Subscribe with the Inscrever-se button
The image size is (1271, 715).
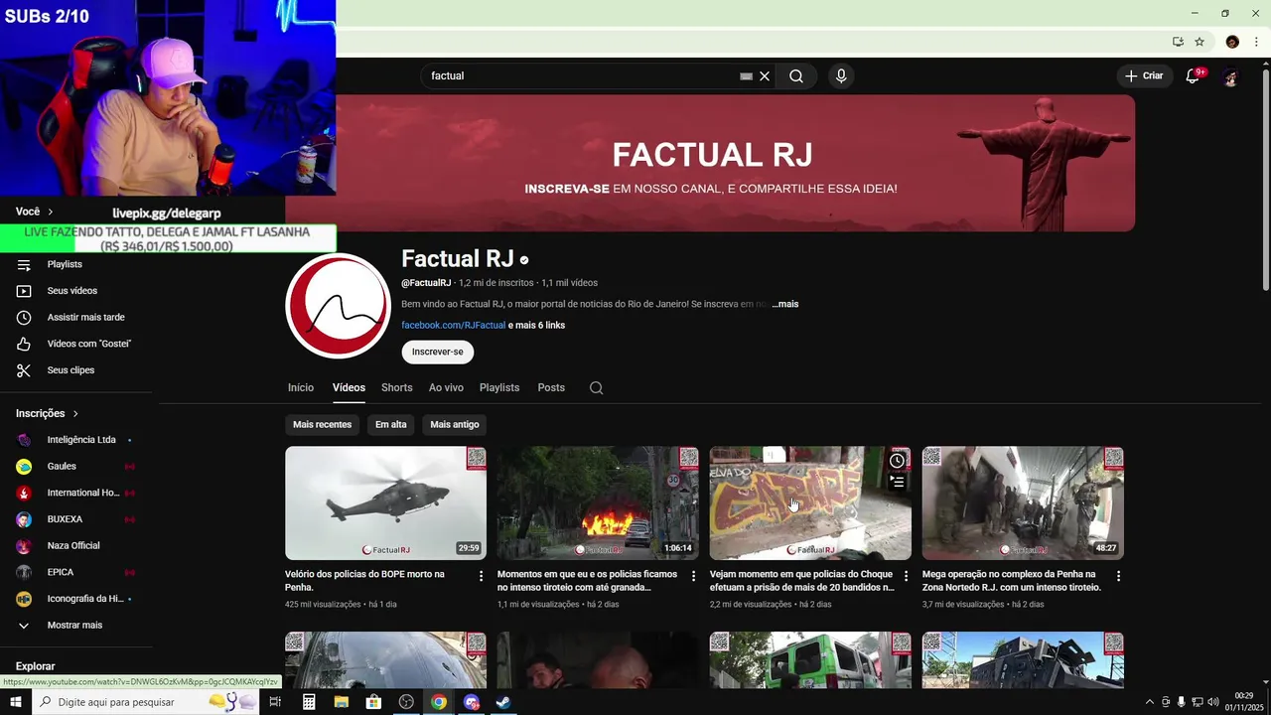(438, 353)
